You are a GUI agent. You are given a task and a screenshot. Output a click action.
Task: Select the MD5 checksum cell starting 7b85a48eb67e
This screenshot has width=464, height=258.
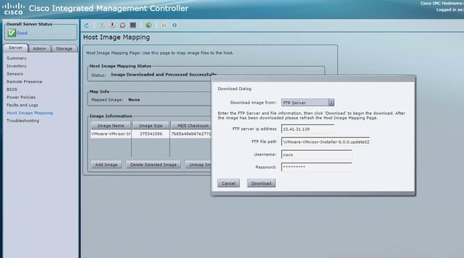(x=191, y=134)
